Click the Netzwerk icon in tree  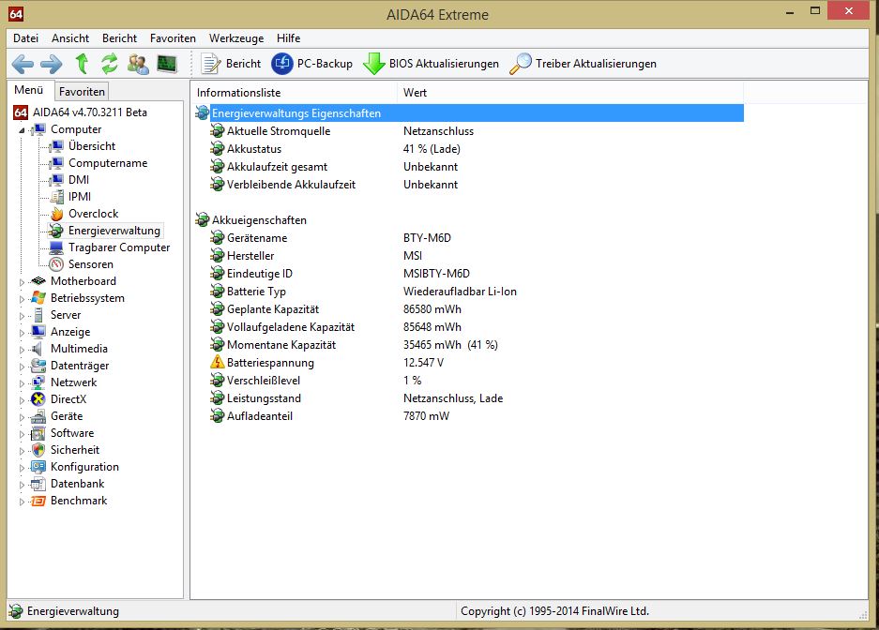(38, 382)
